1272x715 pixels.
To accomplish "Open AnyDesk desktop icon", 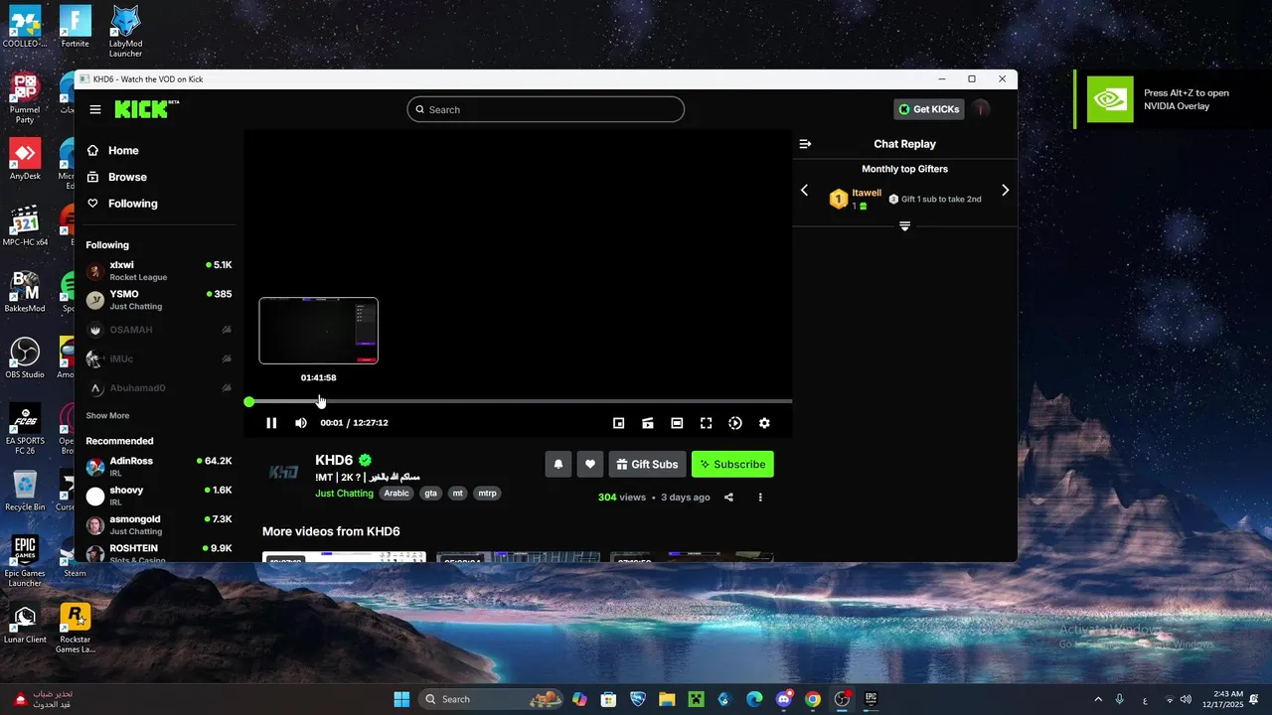I will [25, 159].
